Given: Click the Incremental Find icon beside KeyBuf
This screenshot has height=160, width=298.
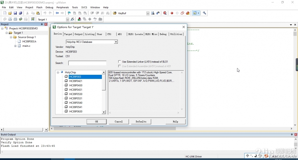Looking at the screenshot, I should pos(158,13).
